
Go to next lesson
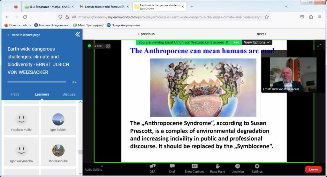click(261, 34)
